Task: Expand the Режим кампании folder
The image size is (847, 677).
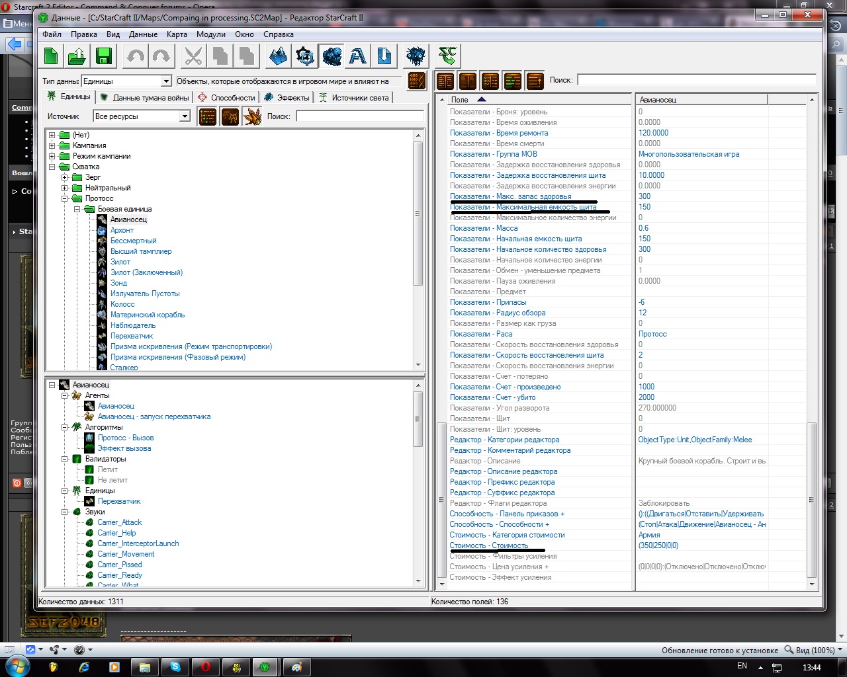Action: [x=52, y=156]
